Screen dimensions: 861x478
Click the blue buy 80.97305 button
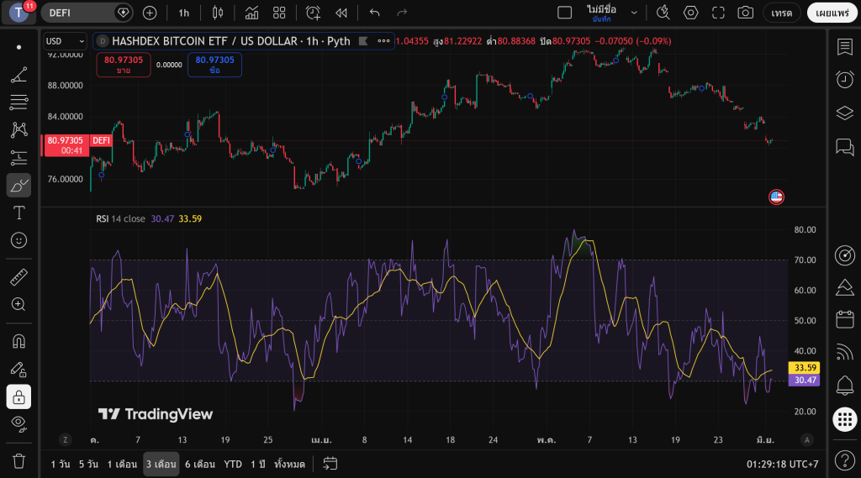(214, 65)
